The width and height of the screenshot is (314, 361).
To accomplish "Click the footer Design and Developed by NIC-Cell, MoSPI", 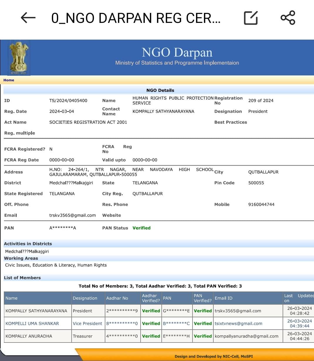I will [x=214, y=356].
